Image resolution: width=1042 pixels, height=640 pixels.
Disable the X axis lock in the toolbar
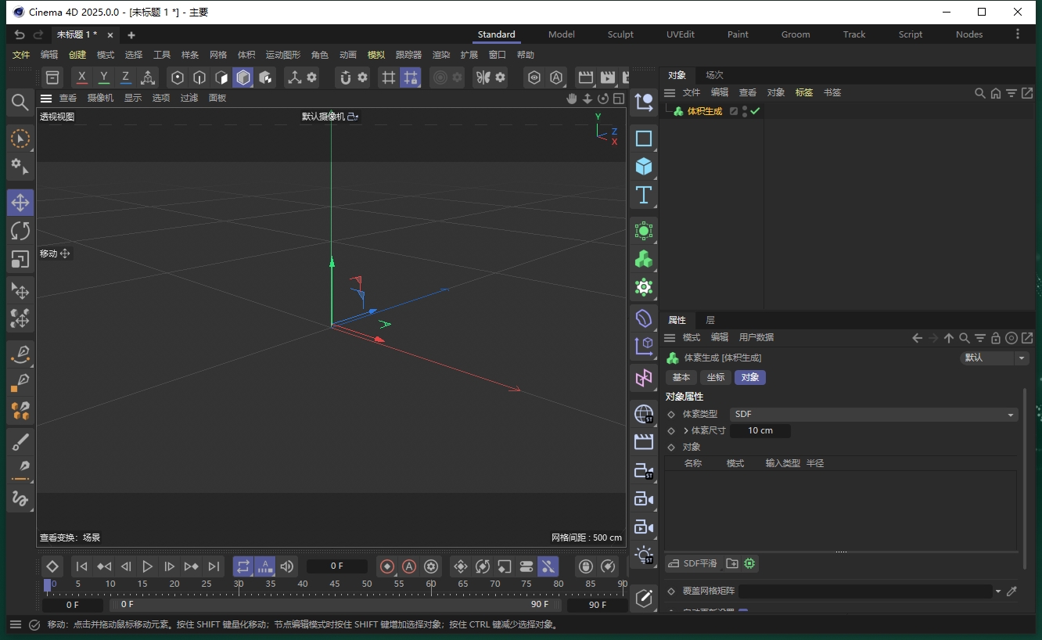81,77
